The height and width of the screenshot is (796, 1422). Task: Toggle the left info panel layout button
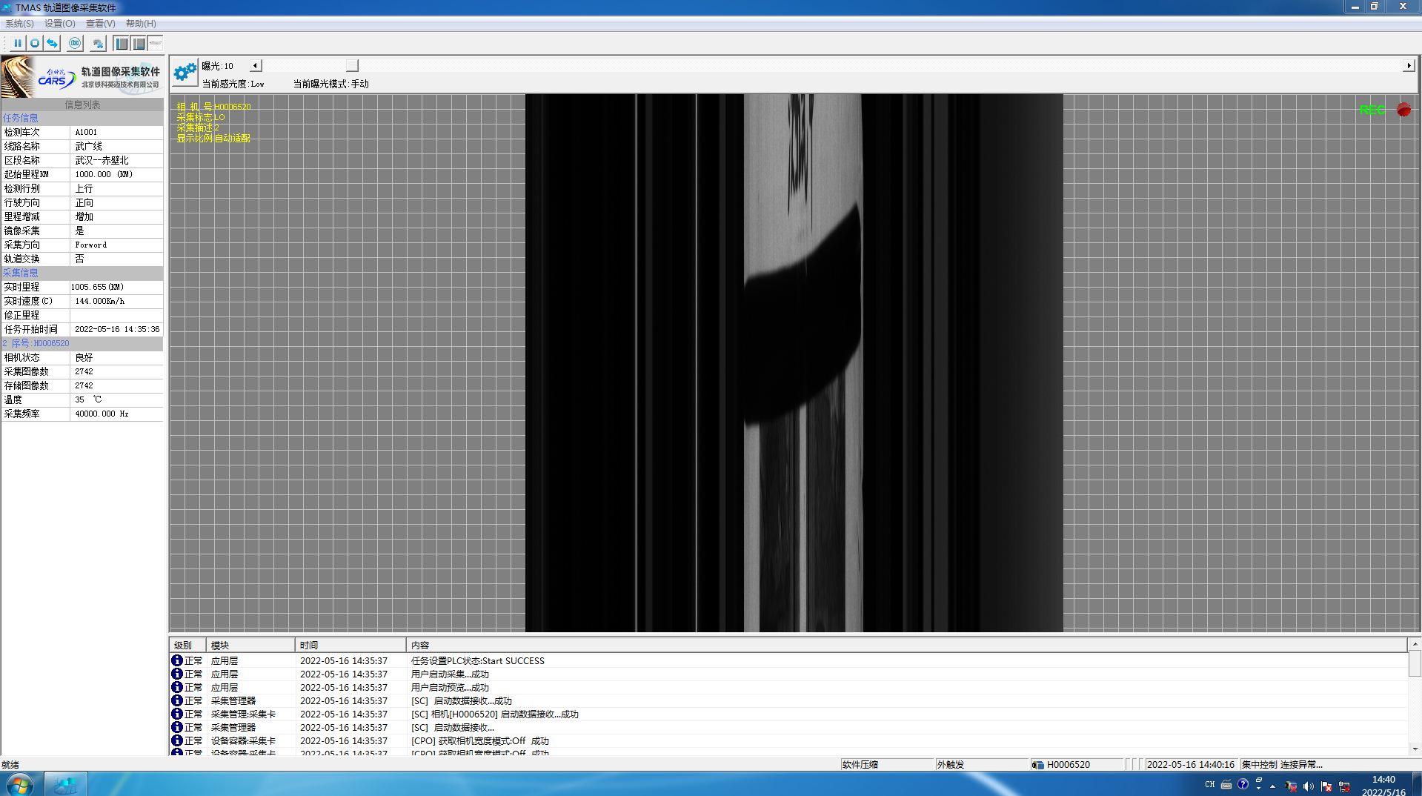[122, 44]
